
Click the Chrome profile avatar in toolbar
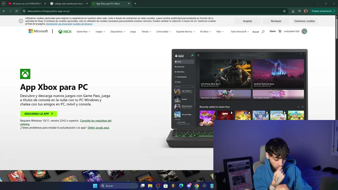point(306,11)
